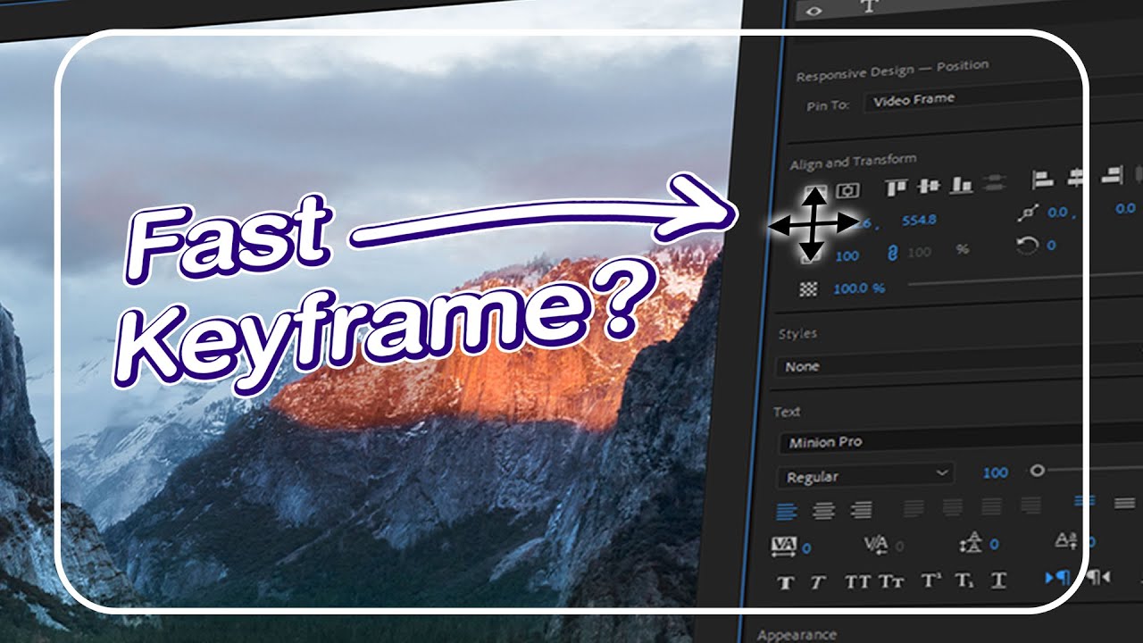Screen dimensions: 1143x643
Task: Click the opacity checkerboard icon
Action: pyautogui.click(x=808, y=289)
